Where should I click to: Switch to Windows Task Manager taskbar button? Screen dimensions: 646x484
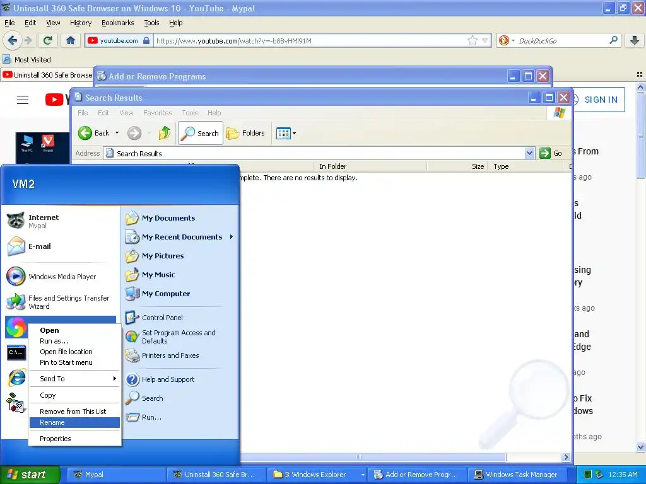pos(517,475)
